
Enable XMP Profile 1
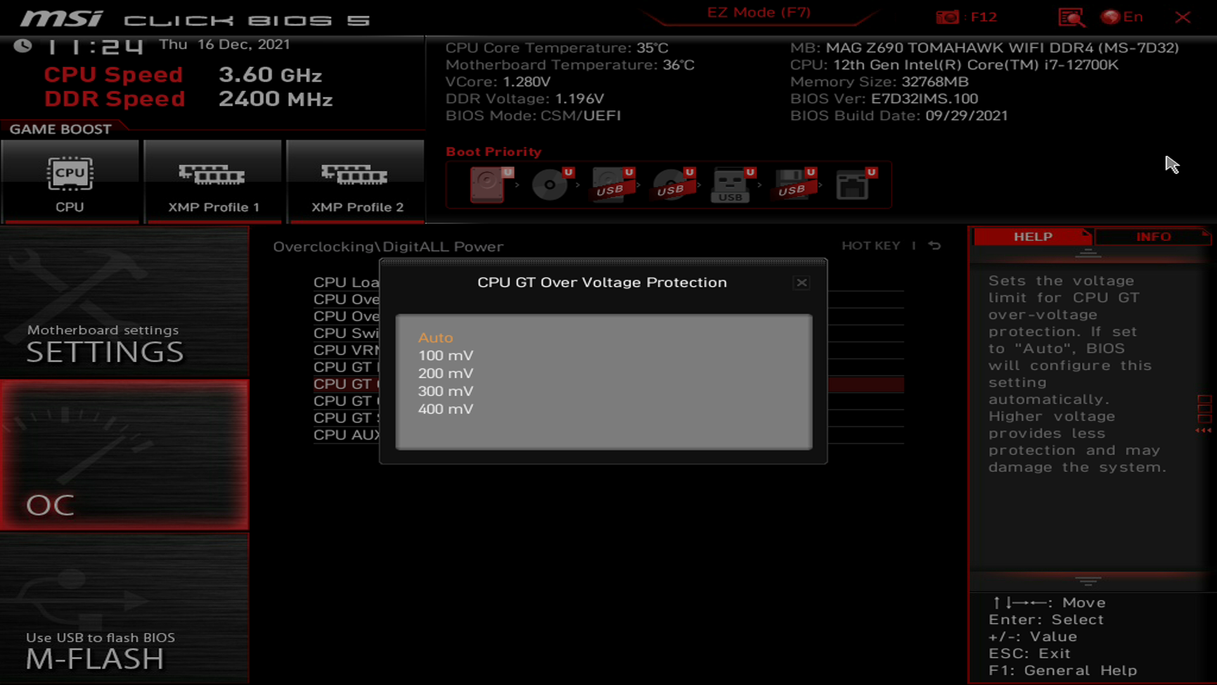point(213,182)
